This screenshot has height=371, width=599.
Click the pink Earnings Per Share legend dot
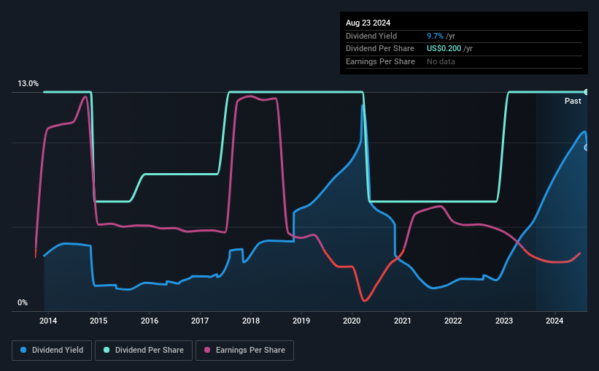point(207,350)
